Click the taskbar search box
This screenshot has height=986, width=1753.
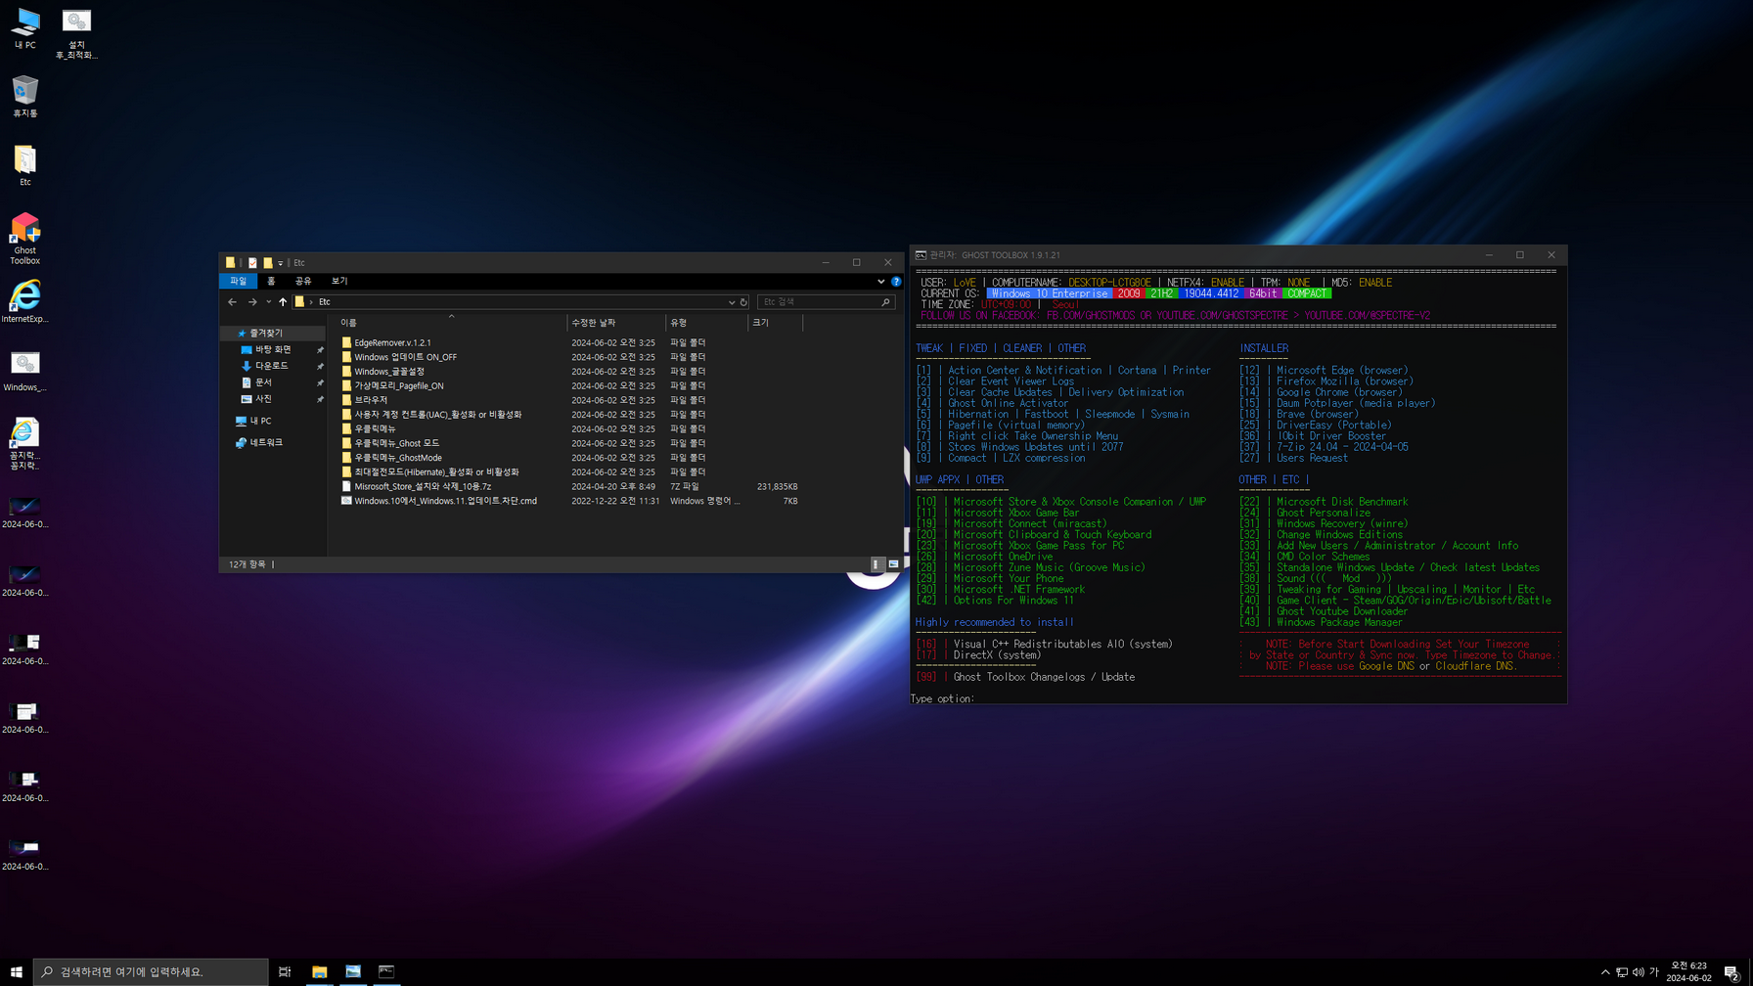coord(152,971)
